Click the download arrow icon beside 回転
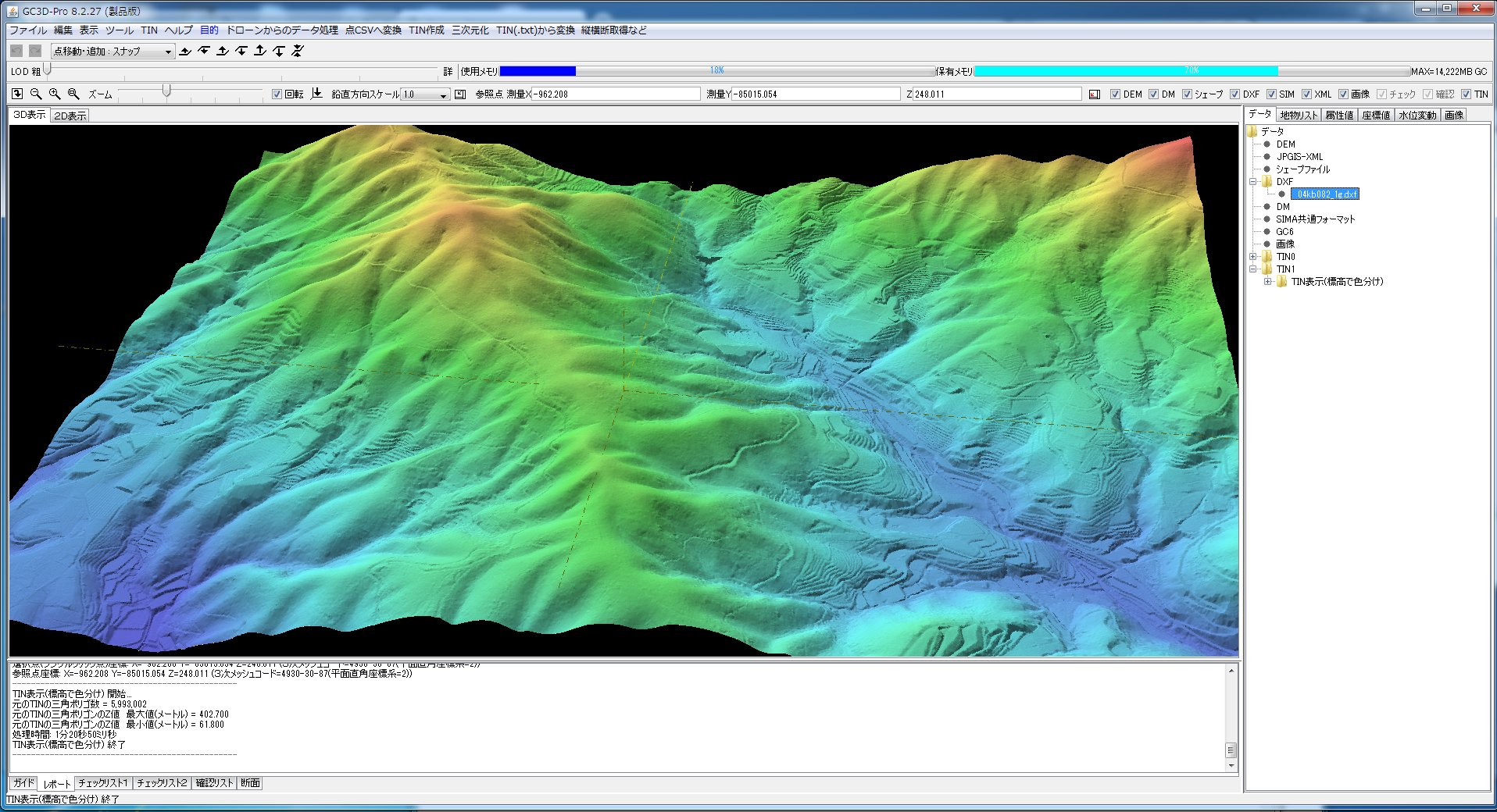The width and height of the screenshot is (1497, 812). tap(316, 94)
